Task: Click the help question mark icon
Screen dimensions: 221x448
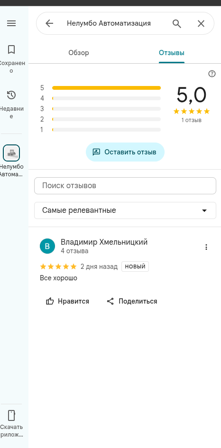Action: 212,74
